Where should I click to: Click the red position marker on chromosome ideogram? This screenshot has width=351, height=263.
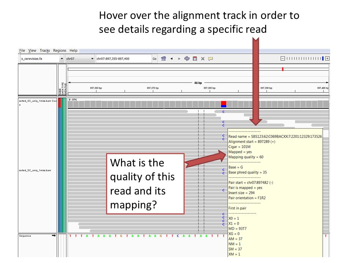pyautogui.click(x=283, y=69)
